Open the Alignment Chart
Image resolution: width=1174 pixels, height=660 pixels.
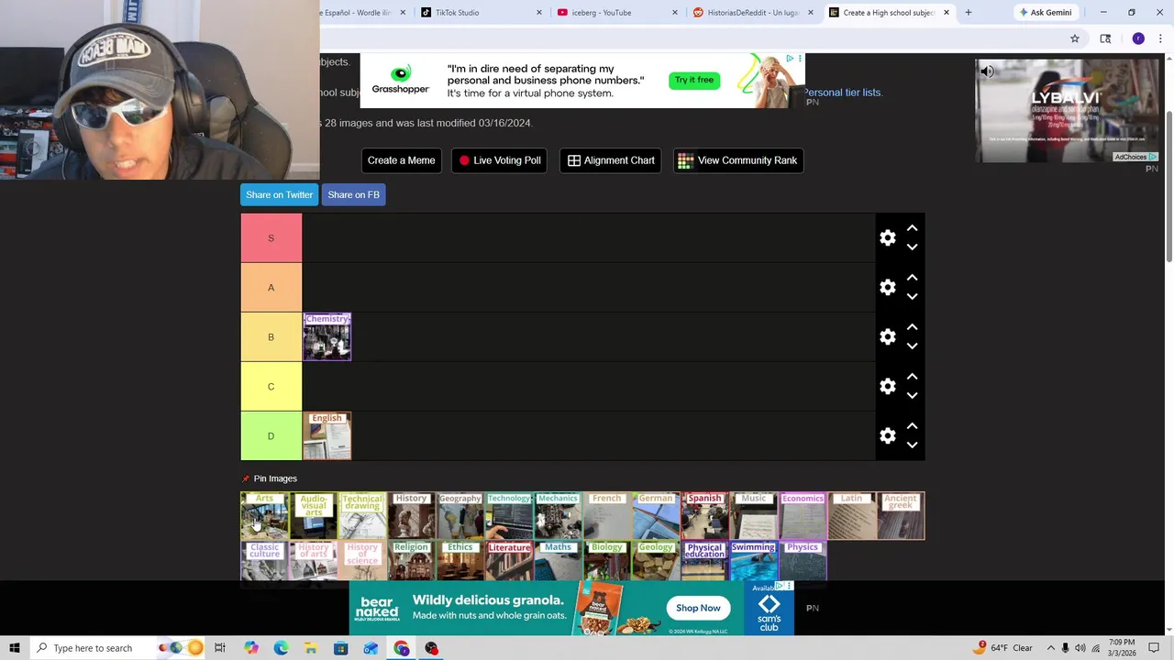tap(611, 160)
